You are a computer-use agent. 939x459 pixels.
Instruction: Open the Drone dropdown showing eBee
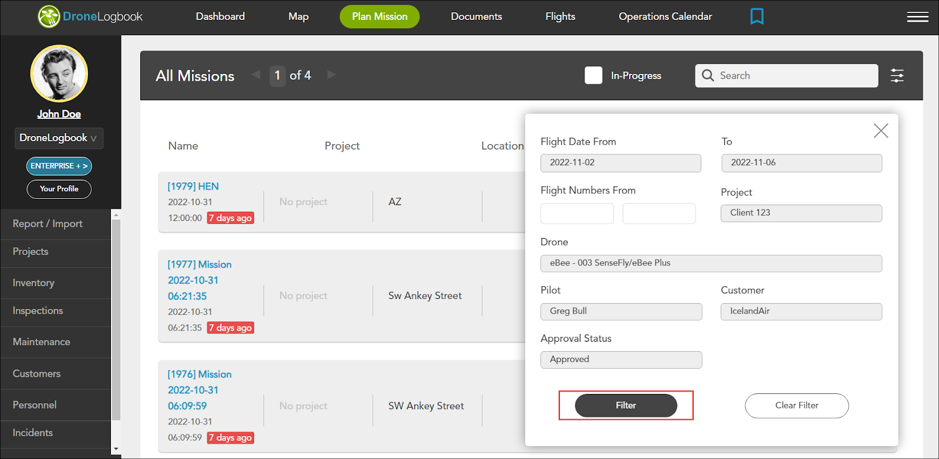click(x=711, y=263)
